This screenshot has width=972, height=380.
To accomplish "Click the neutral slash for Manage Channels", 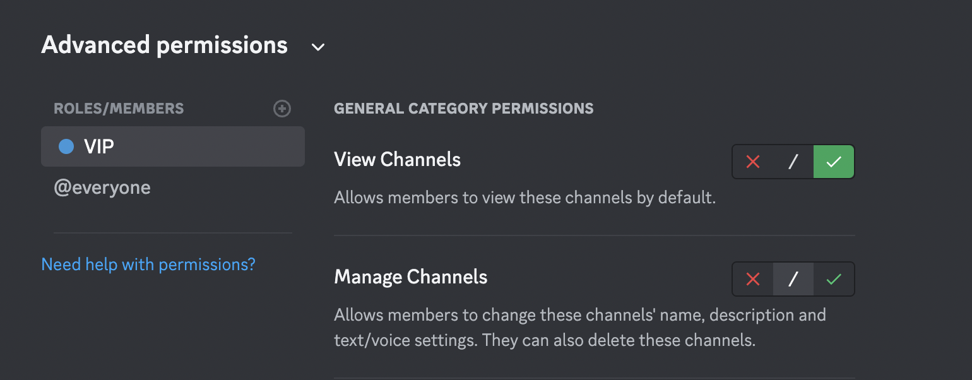I will pos(793,279).
